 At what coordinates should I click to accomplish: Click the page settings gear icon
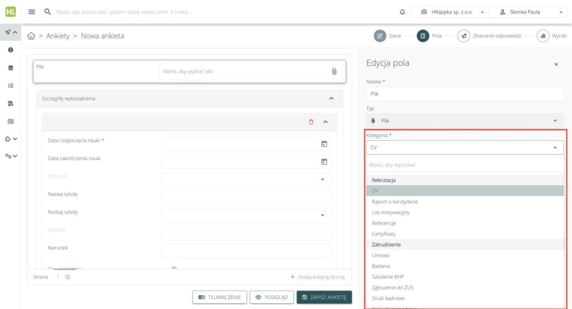(x=68, y=277)
